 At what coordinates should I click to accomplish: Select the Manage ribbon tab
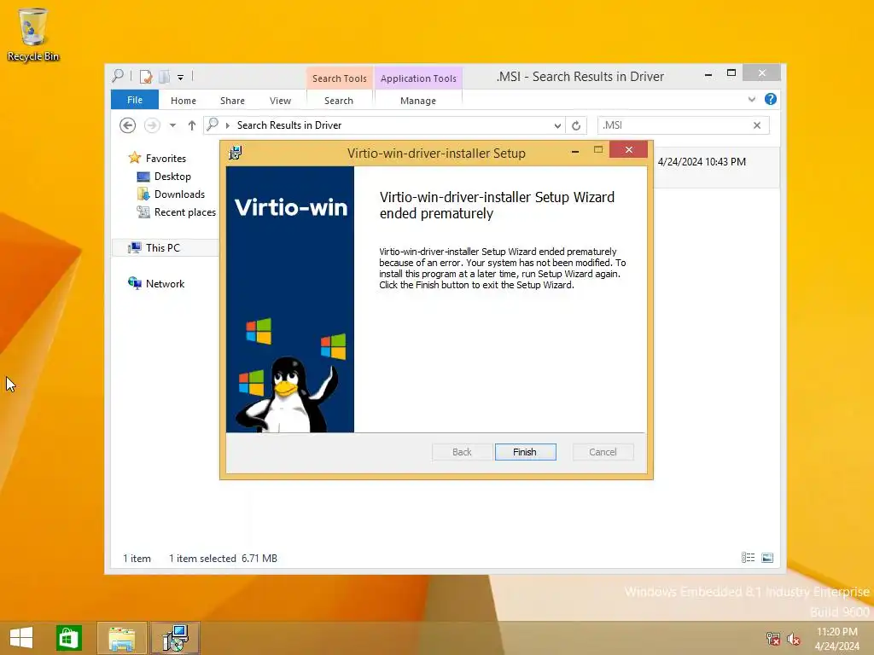tap(418, 101)
